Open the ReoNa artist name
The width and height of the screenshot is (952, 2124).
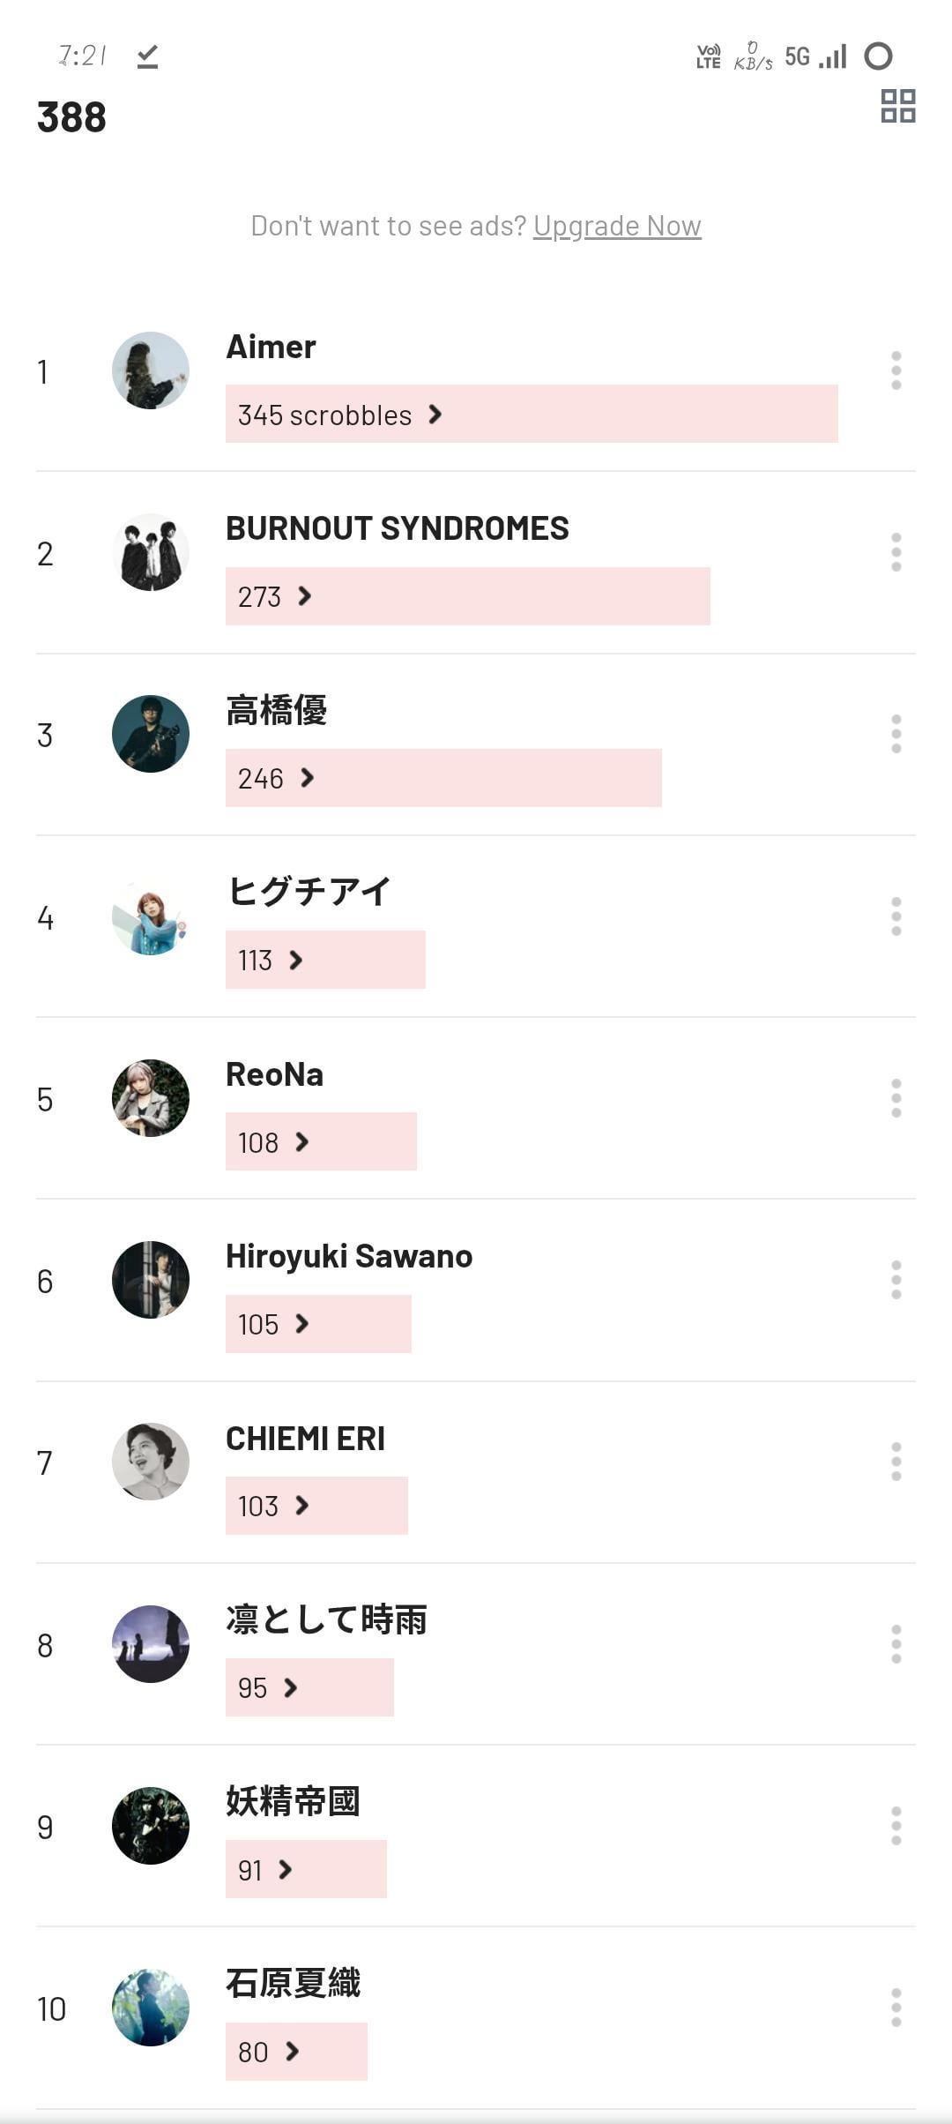pyautogui.click(x=274, y=1074)
